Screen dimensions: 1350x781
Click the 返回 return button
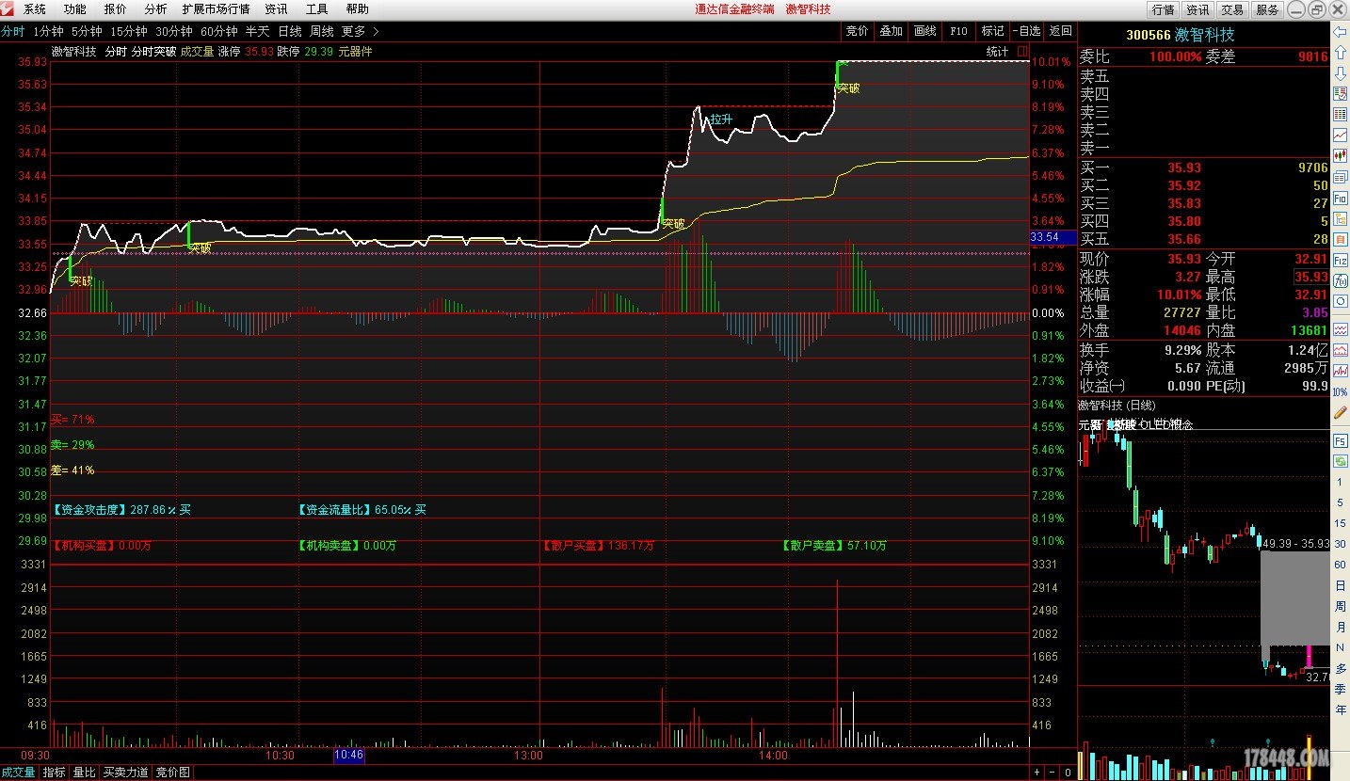(x=1060, y=31)
